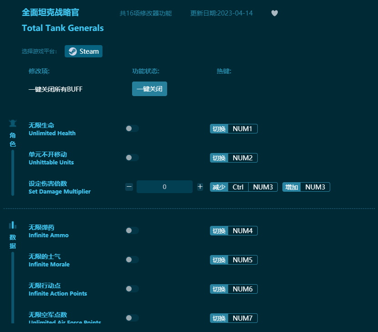
Task: Enable the Infinite Ammo toggle
Action: click(x=132, y=230)
